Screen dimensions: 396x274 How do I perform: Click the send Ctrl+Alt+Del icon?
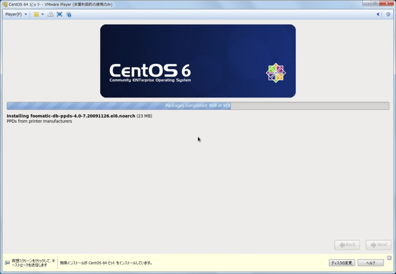pos(50,14)
